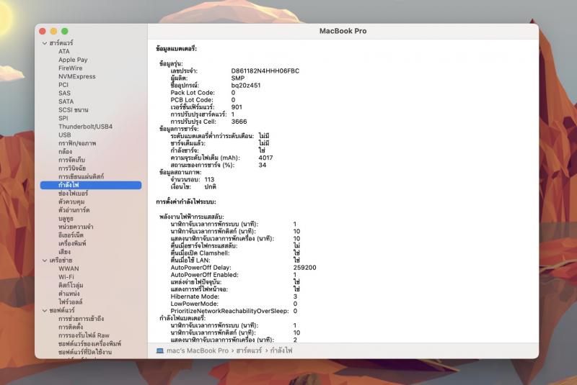Open WWAN under the network section
The image size is (577, 385).
[x=69, y=268]
